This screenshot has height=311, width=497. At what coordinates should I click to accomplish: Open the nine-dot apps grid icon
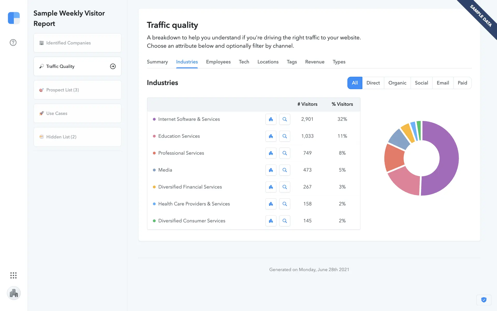point(13,275)
